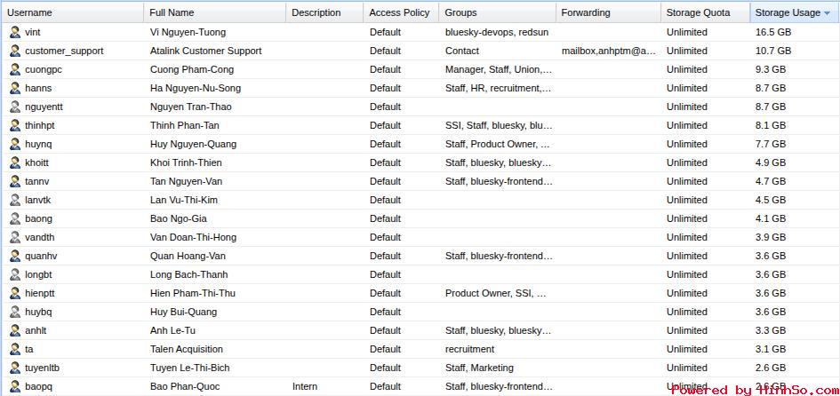Click the sort arrow in Storage Usage header
This screenshot has height=396, width=840.
tap(827, 13)
